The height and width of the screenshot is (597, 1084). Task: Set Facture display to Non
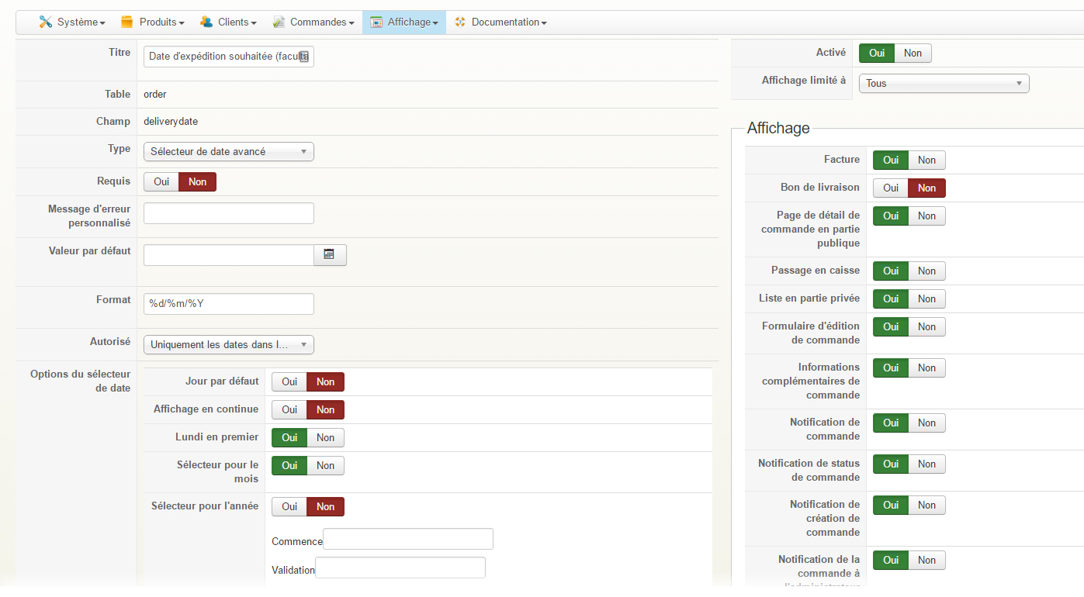(x=927, y=160)
